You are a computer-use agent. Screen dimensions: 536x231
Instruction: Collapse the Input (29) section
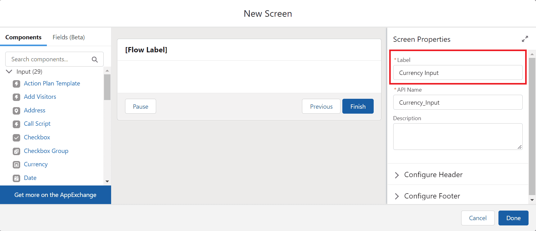[x=9, y=72]
